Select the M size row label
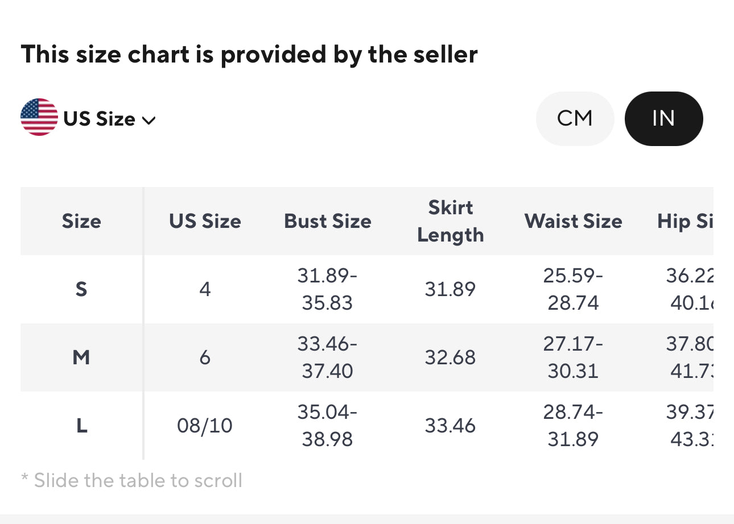This screenshot has width=734, height=524. (81, 357)
